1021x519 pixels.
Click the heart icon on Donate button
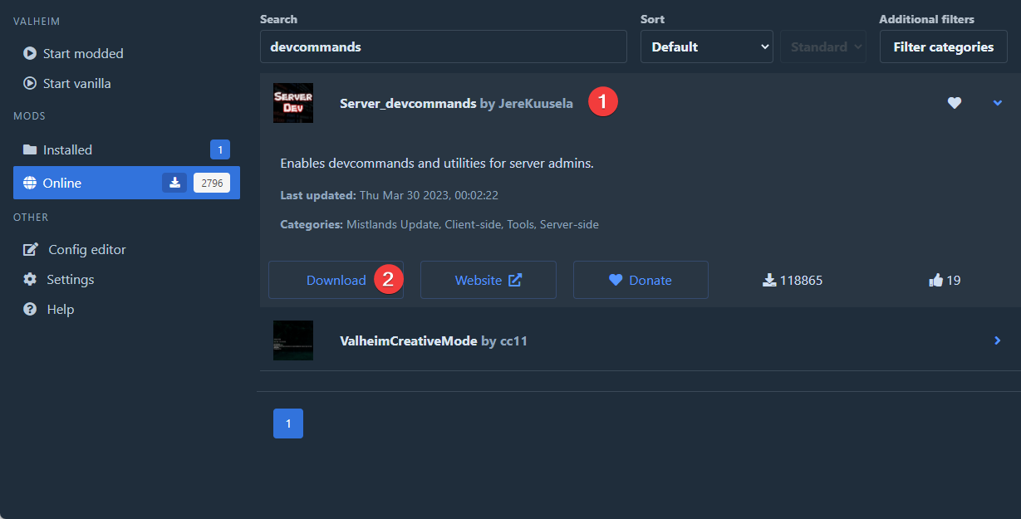[616, 280]
